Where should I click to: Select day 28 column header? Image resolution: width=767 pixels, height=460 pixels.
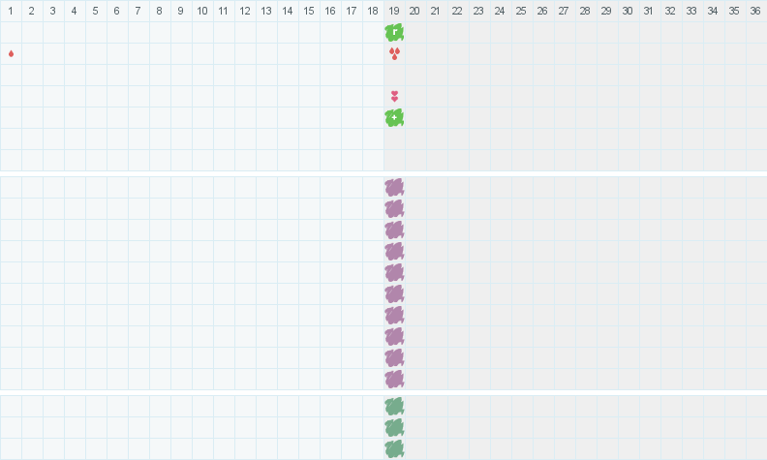585,11
